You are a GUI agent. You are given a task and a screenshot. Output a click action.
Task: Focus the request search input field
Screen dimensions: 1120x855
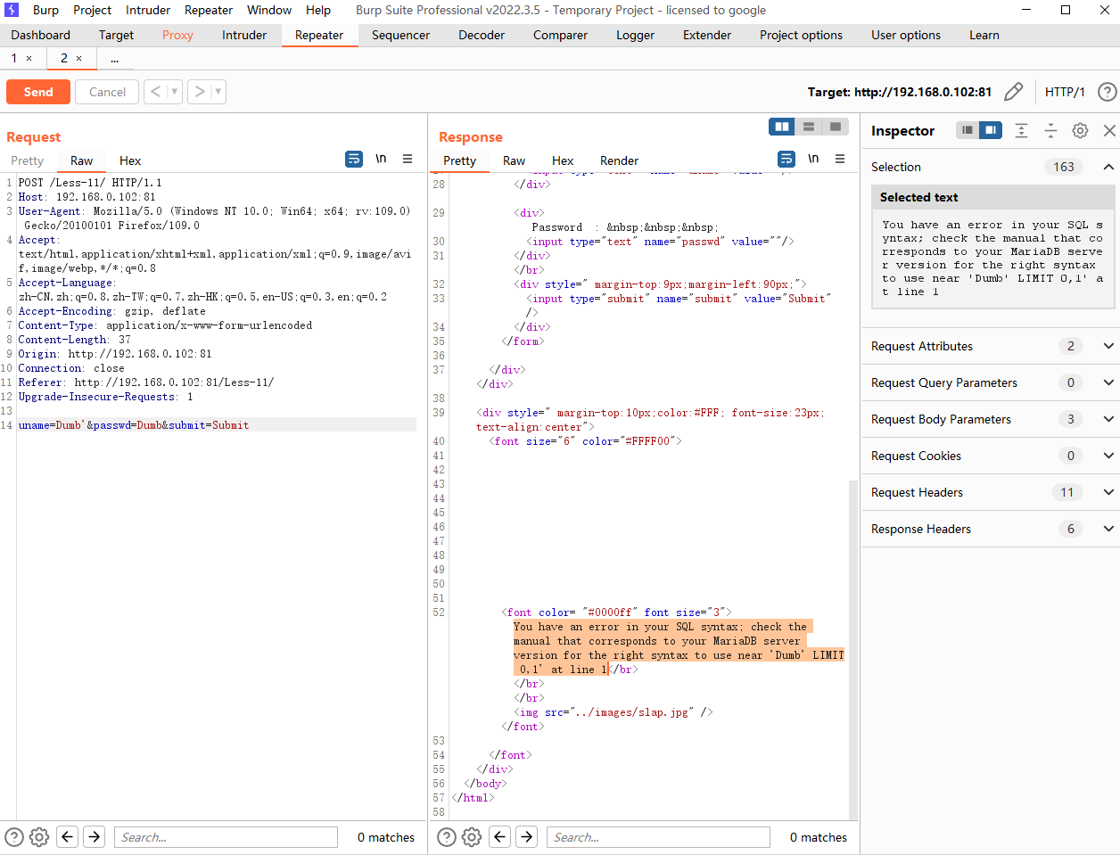[226, 837]
